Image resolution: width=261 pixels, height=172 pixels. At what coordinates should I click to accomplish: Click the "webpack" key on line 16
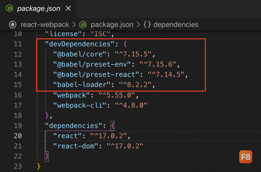[x=72, y=95]
